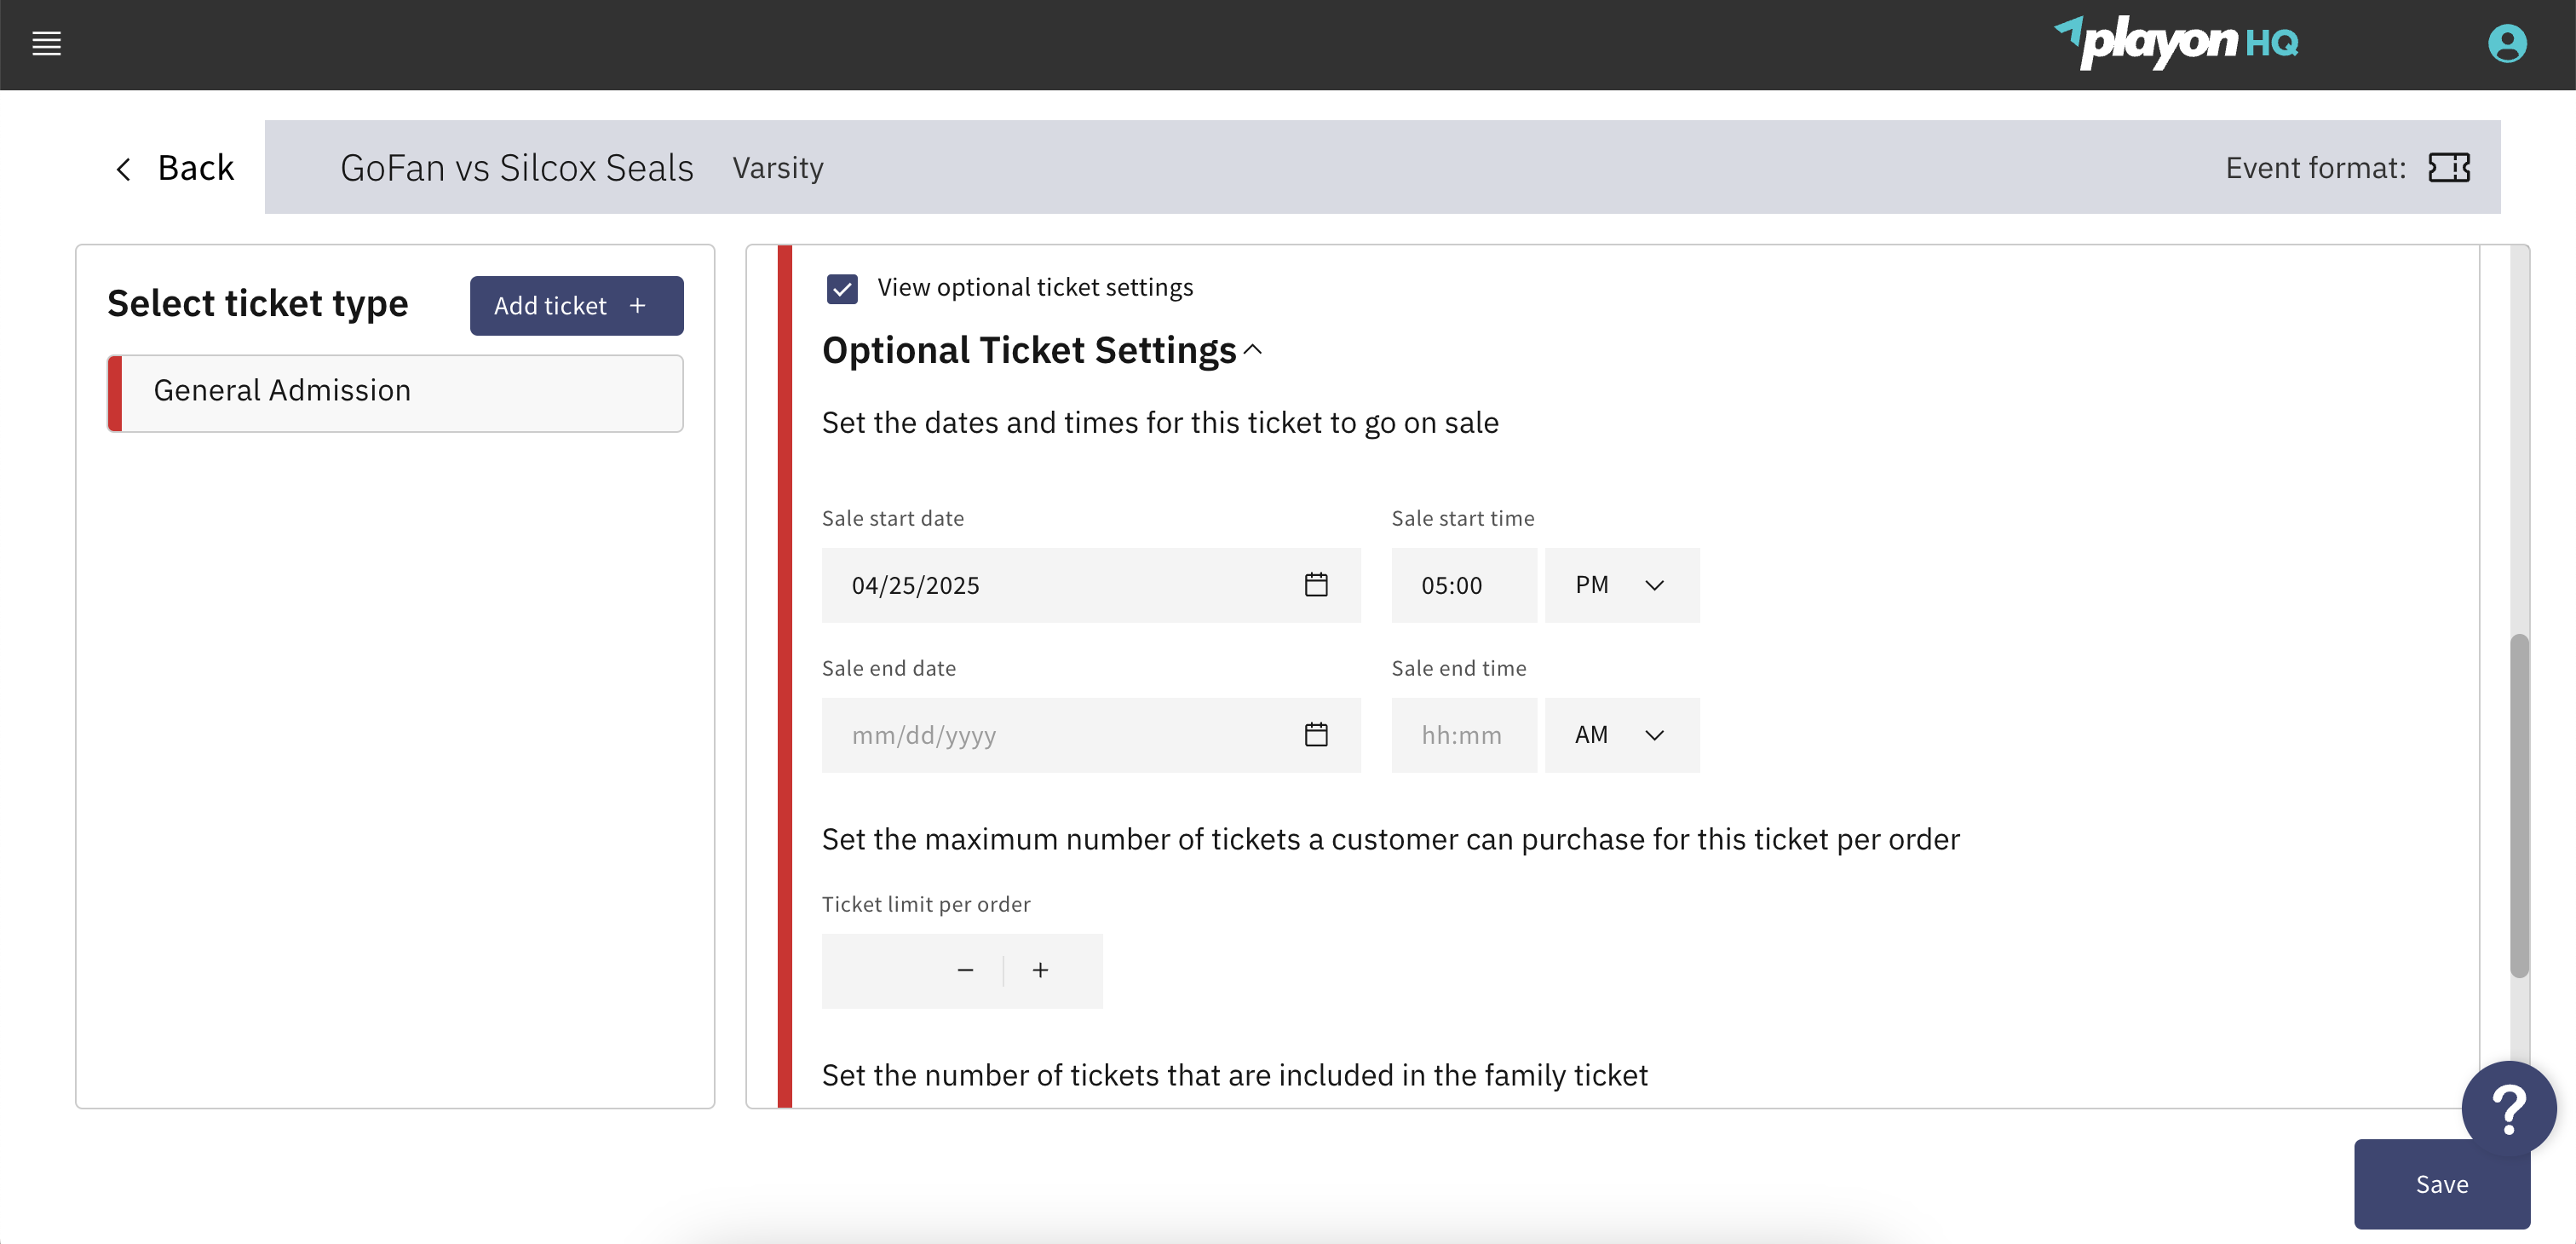Image resolution: width=2576 pixels, height=1244 pixels.
Task: Click the event format ticket icon
Action: click(x=2450, y=167)
